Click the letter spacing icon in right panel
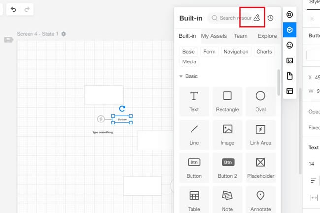320x213 pixels. [x=314, y=198]
